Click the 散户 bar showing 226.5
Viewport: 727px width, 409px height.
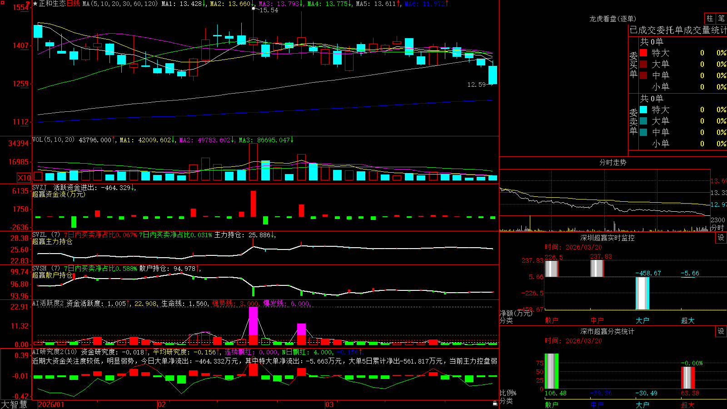coord(551,269)
